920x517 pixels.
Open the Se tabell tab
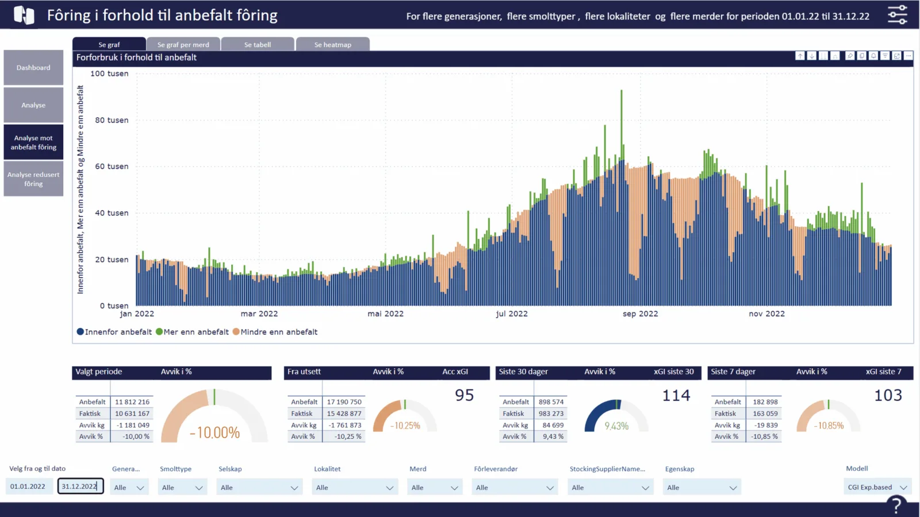(x=258, y=44)
